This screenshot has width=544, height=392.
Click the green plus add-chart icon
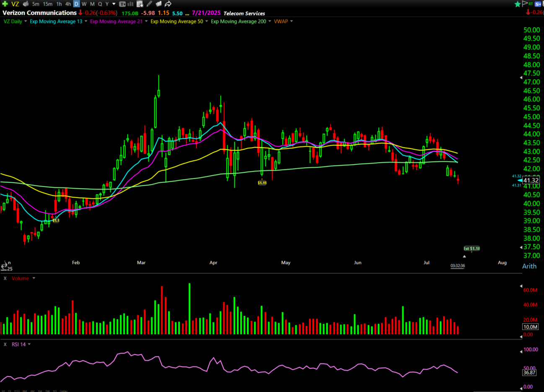5,4
